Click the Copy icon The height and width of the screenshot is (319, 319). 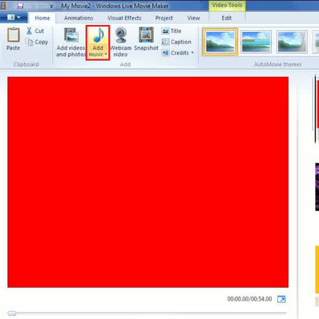(x=29, y=42)
